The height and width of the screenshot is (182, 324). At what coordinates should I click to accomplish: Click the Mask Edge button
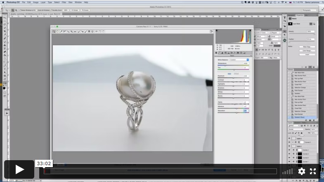307,47
